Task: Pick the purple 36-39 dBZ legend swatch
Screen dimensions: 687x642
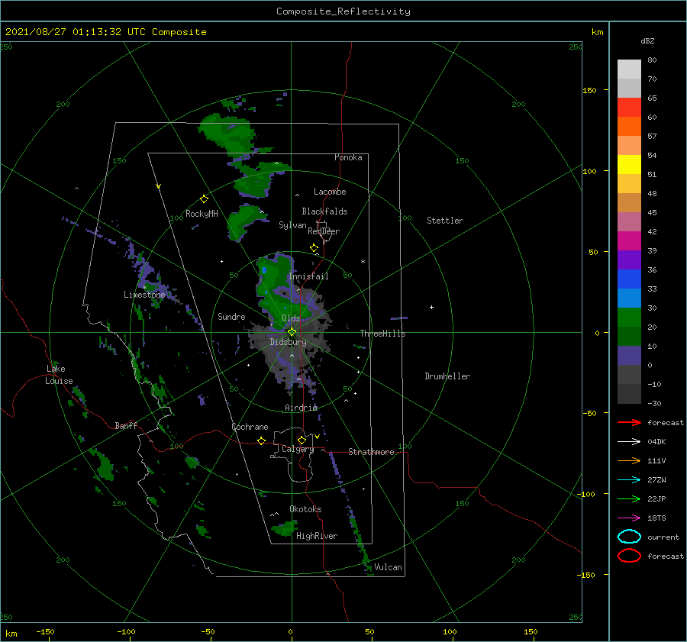Action: (x=629, y=260)
